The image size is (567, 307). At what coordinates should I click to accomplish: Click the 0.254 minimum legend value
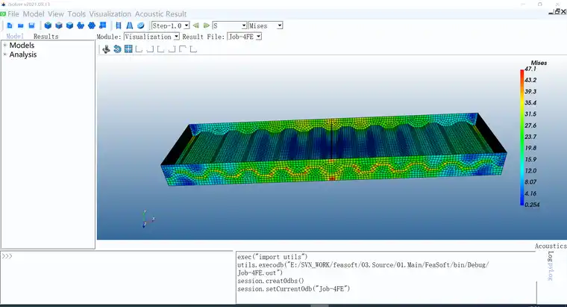click(x=532, y=205)
